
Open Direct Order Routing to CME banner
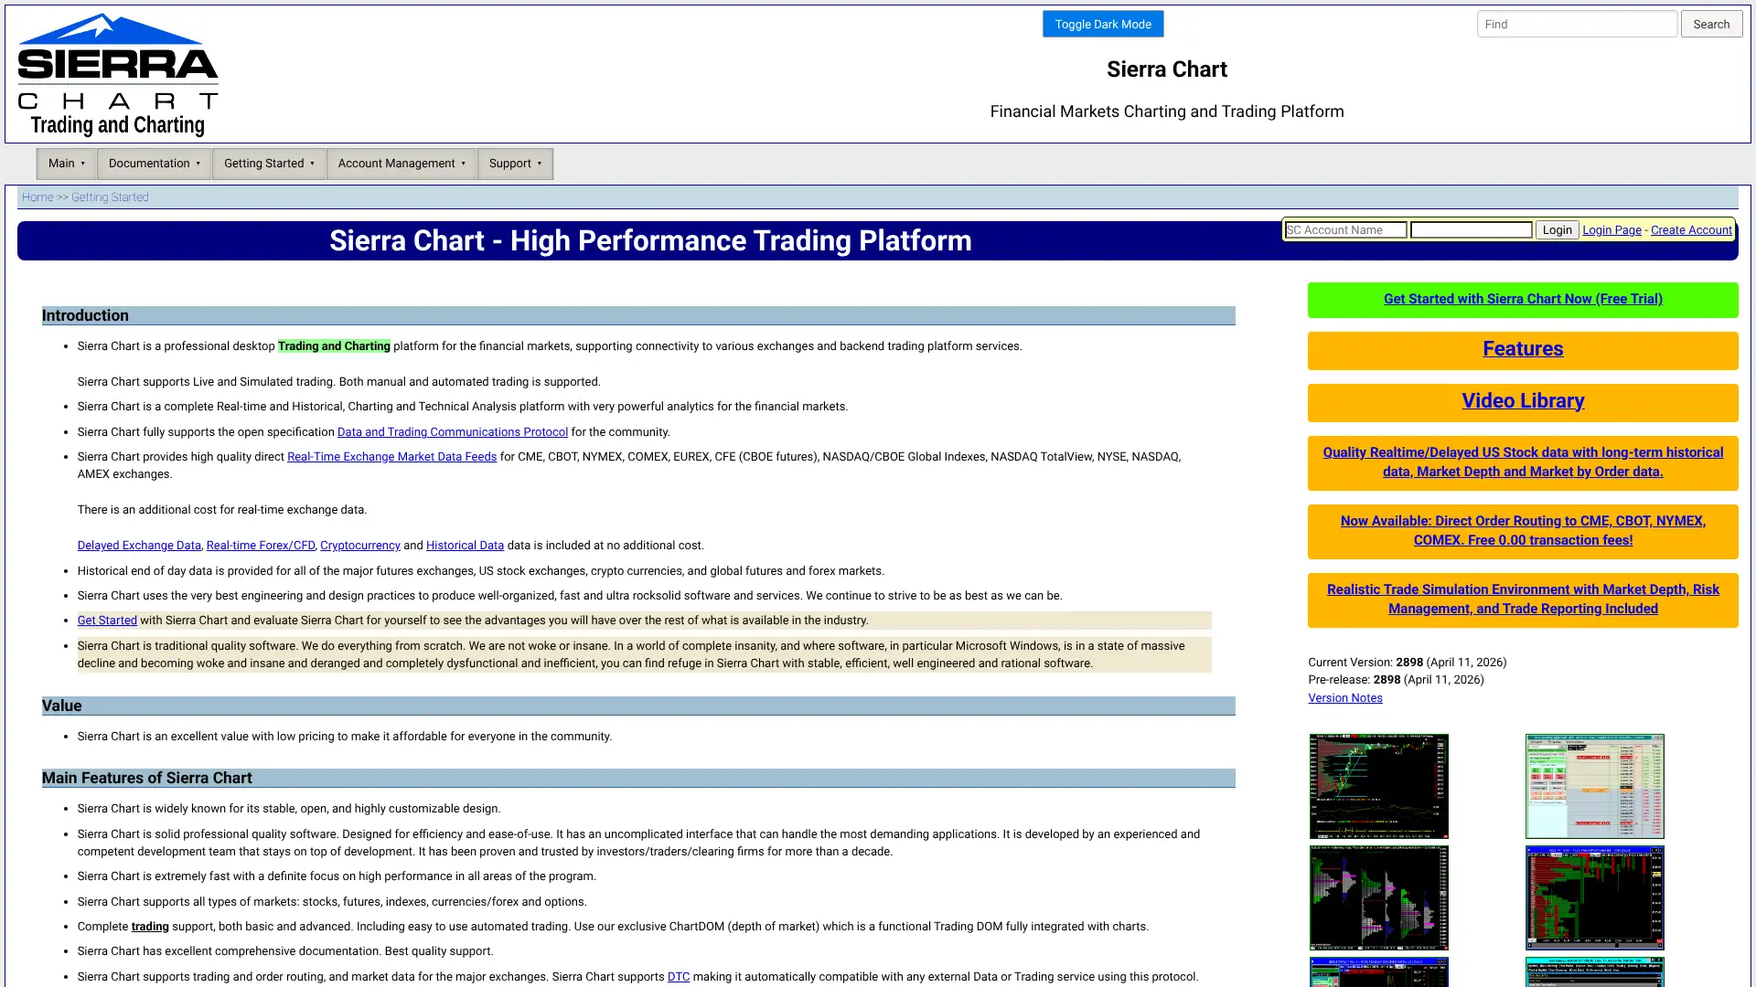[1523, 531]
